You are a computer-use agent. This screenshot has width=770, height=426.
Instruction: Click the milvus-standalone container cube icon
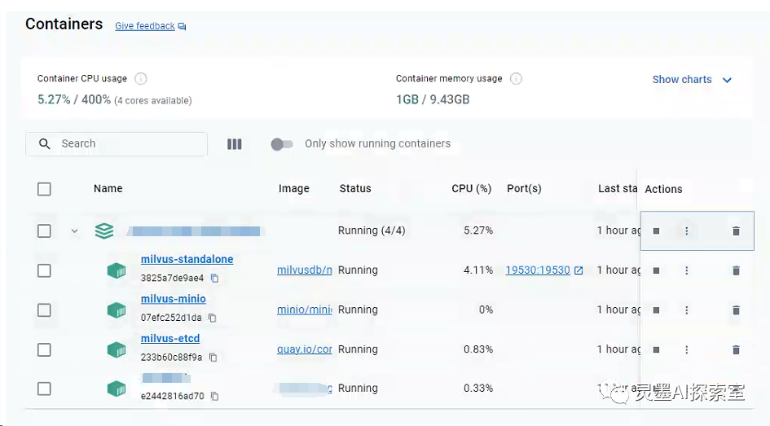(117, 270)
